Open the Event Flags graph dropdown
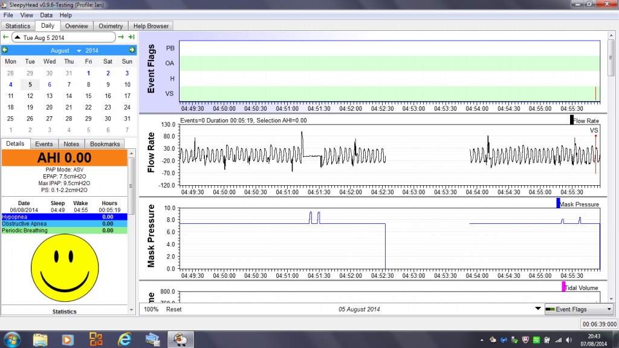The height and width of the screenshot is (348, 619). [x=578, y=309]
